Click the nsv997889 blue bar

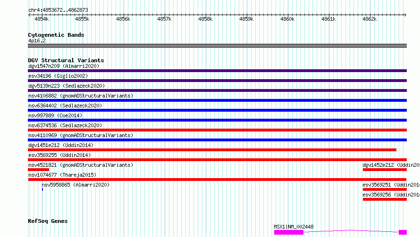217,120
